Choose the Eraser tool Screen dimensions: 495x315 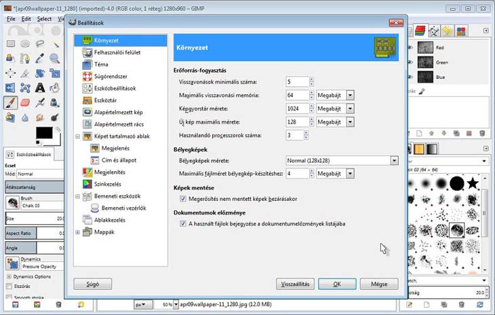point(26,103)
